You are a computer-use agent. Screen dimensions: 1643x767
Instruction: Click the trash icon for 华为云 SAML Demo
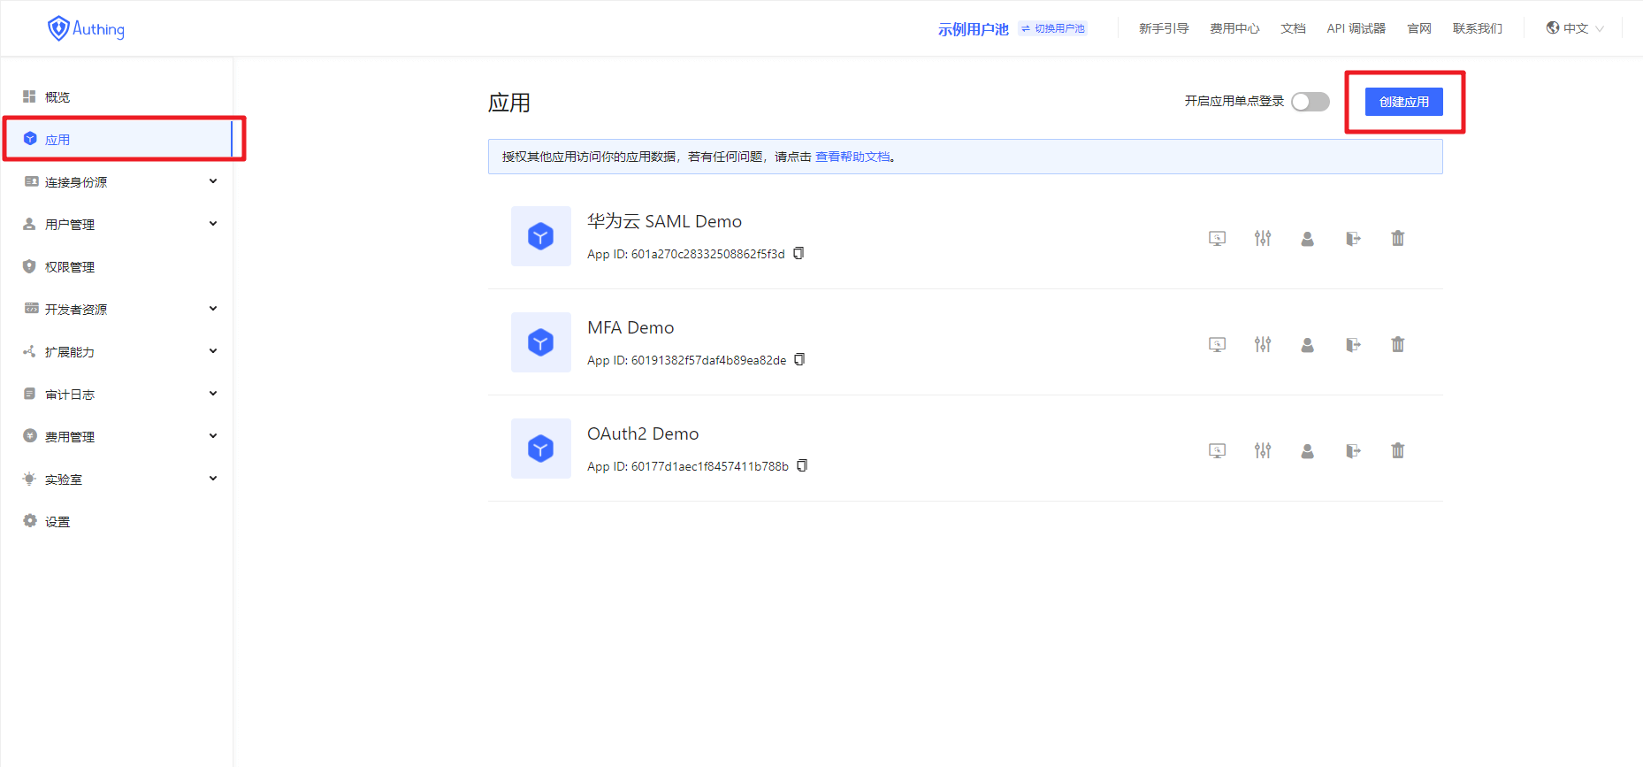pyautogui.click(x=1397, y=238)
